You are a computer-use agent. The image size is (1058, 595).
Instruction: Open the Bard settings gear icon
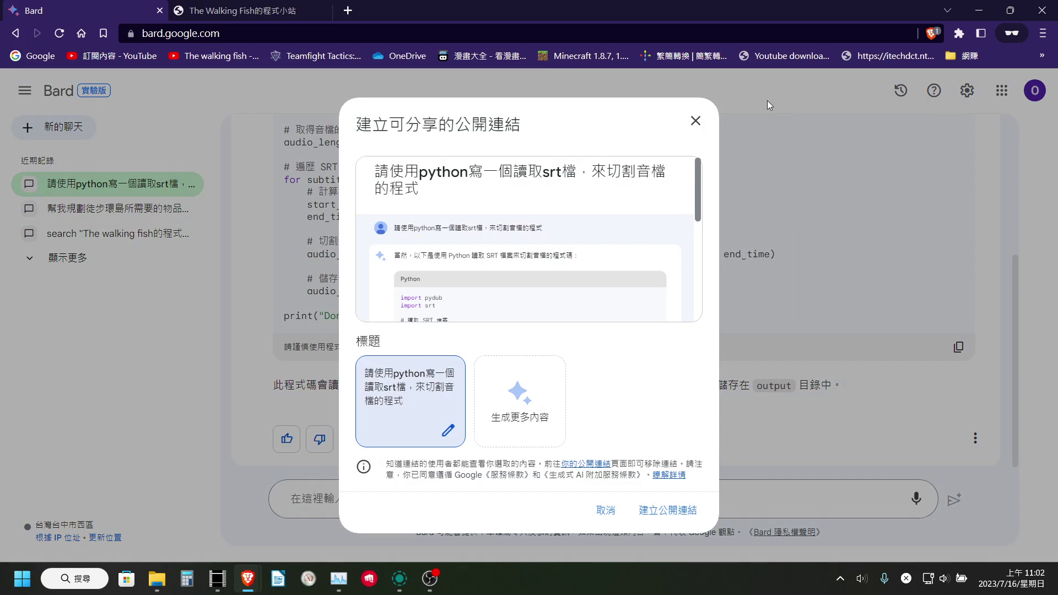click(x=967, y=90)
